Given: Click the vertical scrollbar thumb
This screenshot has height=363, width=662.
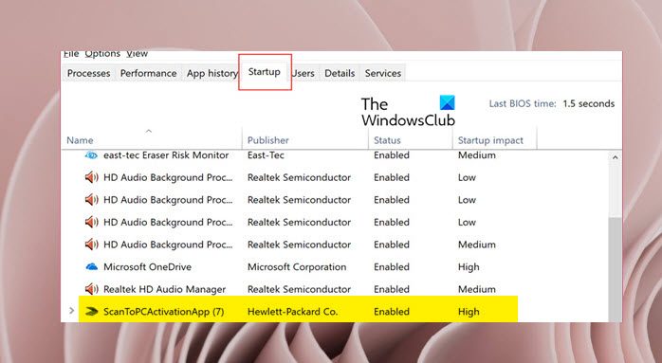Looking at the screenshot, I should [x=616, y=269].
